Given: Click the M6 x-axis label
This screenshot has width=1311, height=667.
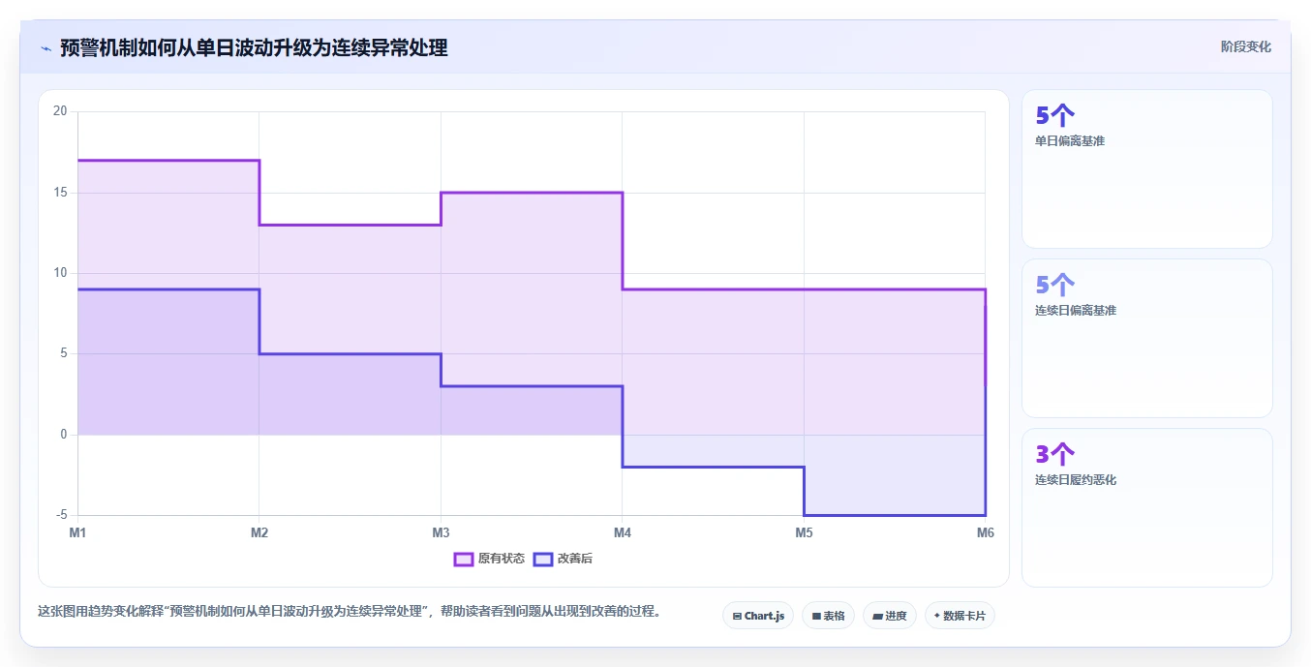Looking at the screenshot, I should pyautogui.click(x=985, y=532).
